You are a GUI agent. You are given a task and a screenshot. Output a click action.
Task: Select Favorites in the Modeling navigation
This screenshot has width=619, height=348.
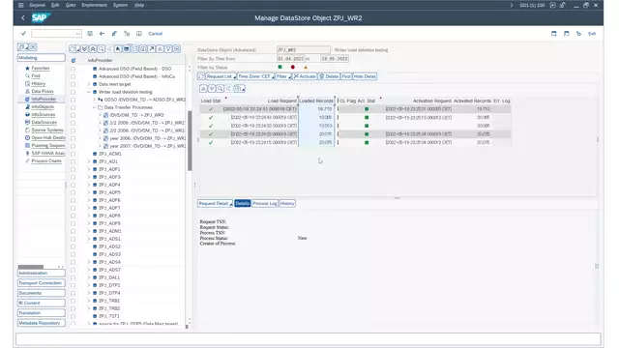[x=41, y=69]
